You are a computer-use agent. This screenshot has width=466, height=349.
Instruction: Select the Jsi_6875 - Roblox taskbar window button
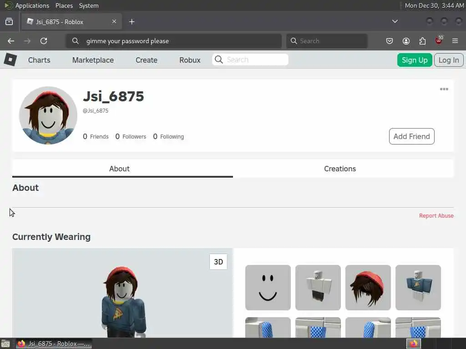[54, 344]
